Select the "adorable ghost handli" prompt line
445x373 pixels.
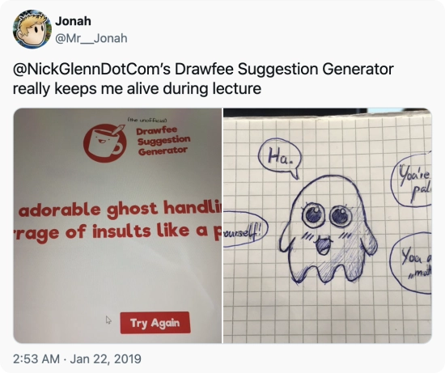click(x=121, y=209)
